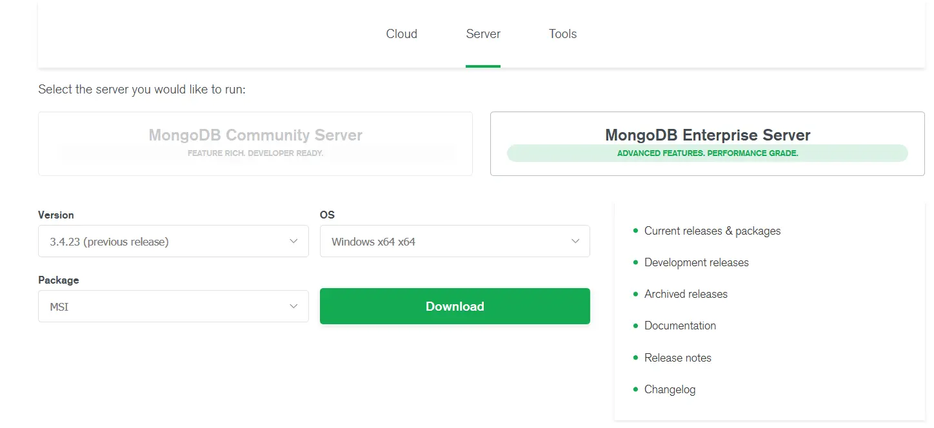The width and height of the screenshot is (934, 428).
Task: Open Development releases link
Action: (697, 262)
